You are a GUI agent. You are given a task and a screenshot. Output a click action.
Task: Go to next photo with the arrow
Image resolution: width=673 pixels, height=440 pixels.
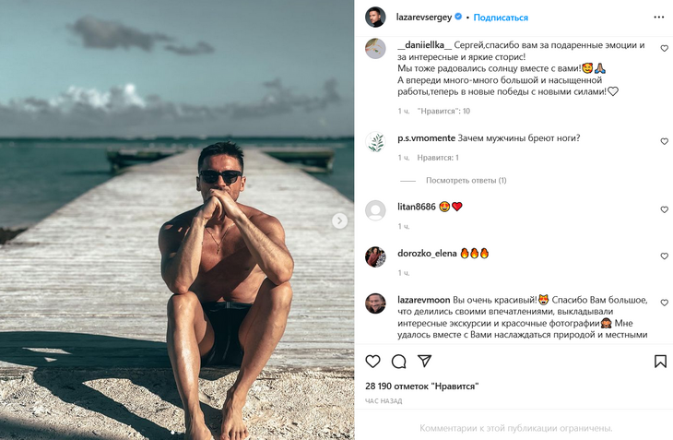point(339,220)
